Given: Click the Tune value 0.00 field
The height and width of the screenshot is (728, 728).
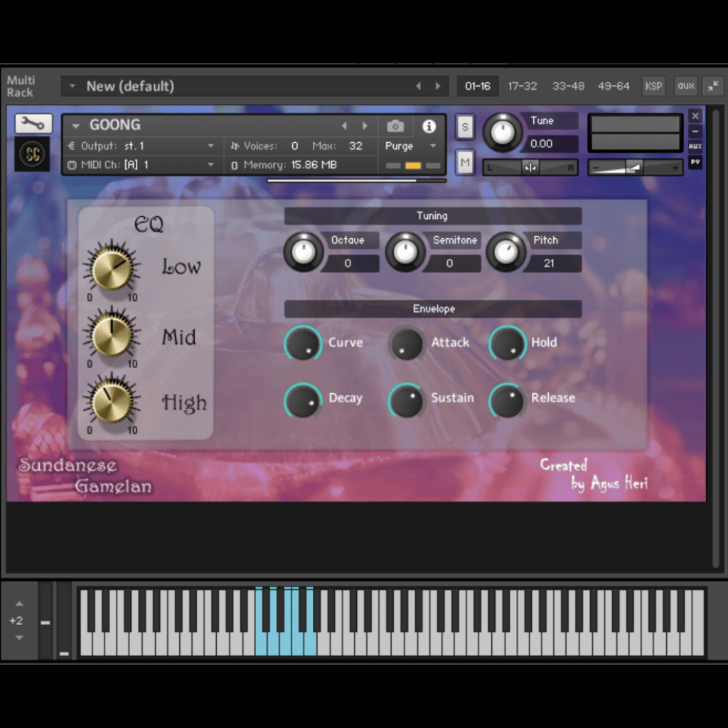Looking at the screenshot, I should 550,144.
